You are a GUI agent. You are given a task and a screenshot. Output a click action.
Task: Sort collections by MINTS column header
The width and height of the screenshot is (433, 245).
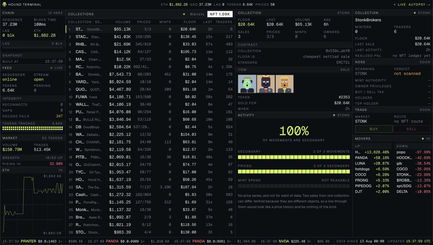(x=165, y=22)
